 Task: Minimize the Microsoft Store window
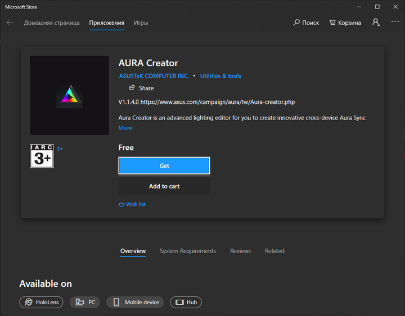tap(359, 7)
